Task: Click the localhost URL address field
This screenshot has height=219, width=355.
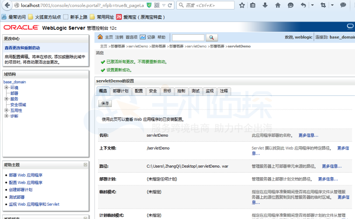Action: 82,5
